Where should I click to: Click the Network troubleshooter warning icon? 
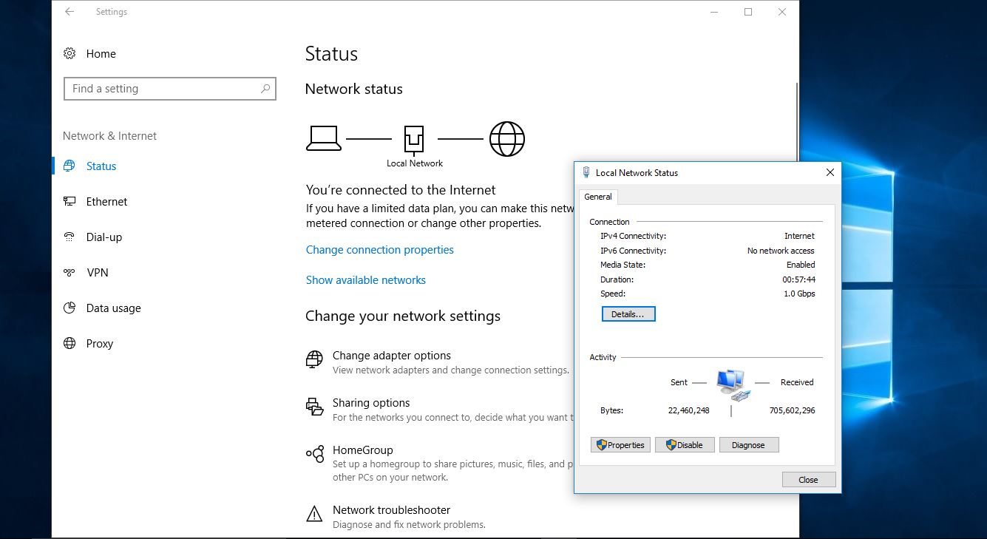pos(314,515)
